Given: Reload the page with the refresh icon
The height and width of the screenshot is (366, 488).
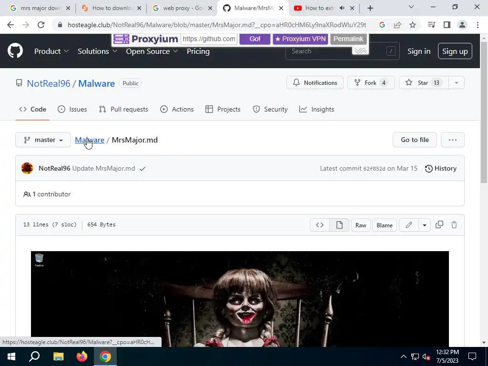Looking at the screenshot, I should [x=41, y=25].
